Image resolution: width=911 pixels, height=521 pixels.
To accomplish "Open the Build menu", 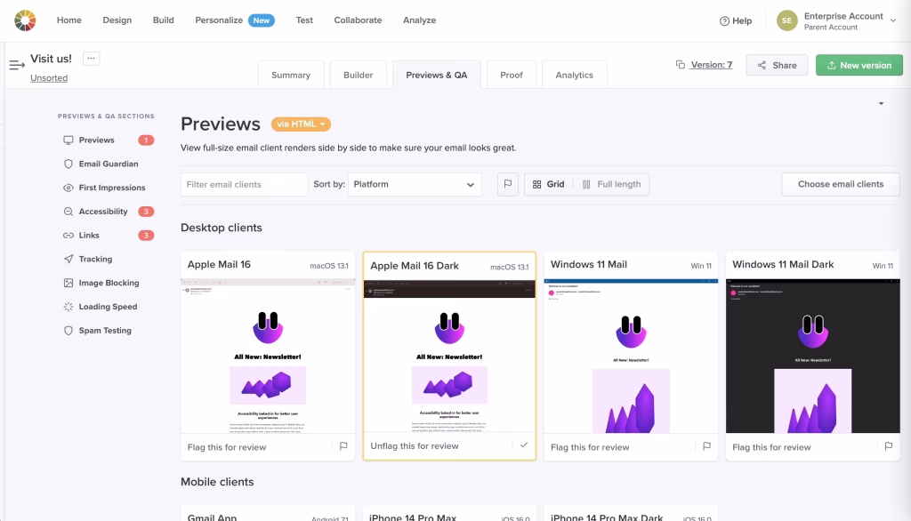I will (x=164, y=20).
